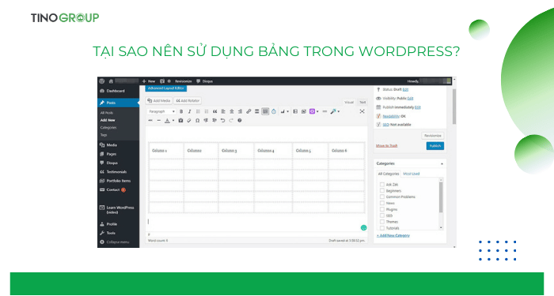The width and height of the screenshot is (554, 296).
Task: Open Advanced Layout Editor
Action: (x=166, y=88)
